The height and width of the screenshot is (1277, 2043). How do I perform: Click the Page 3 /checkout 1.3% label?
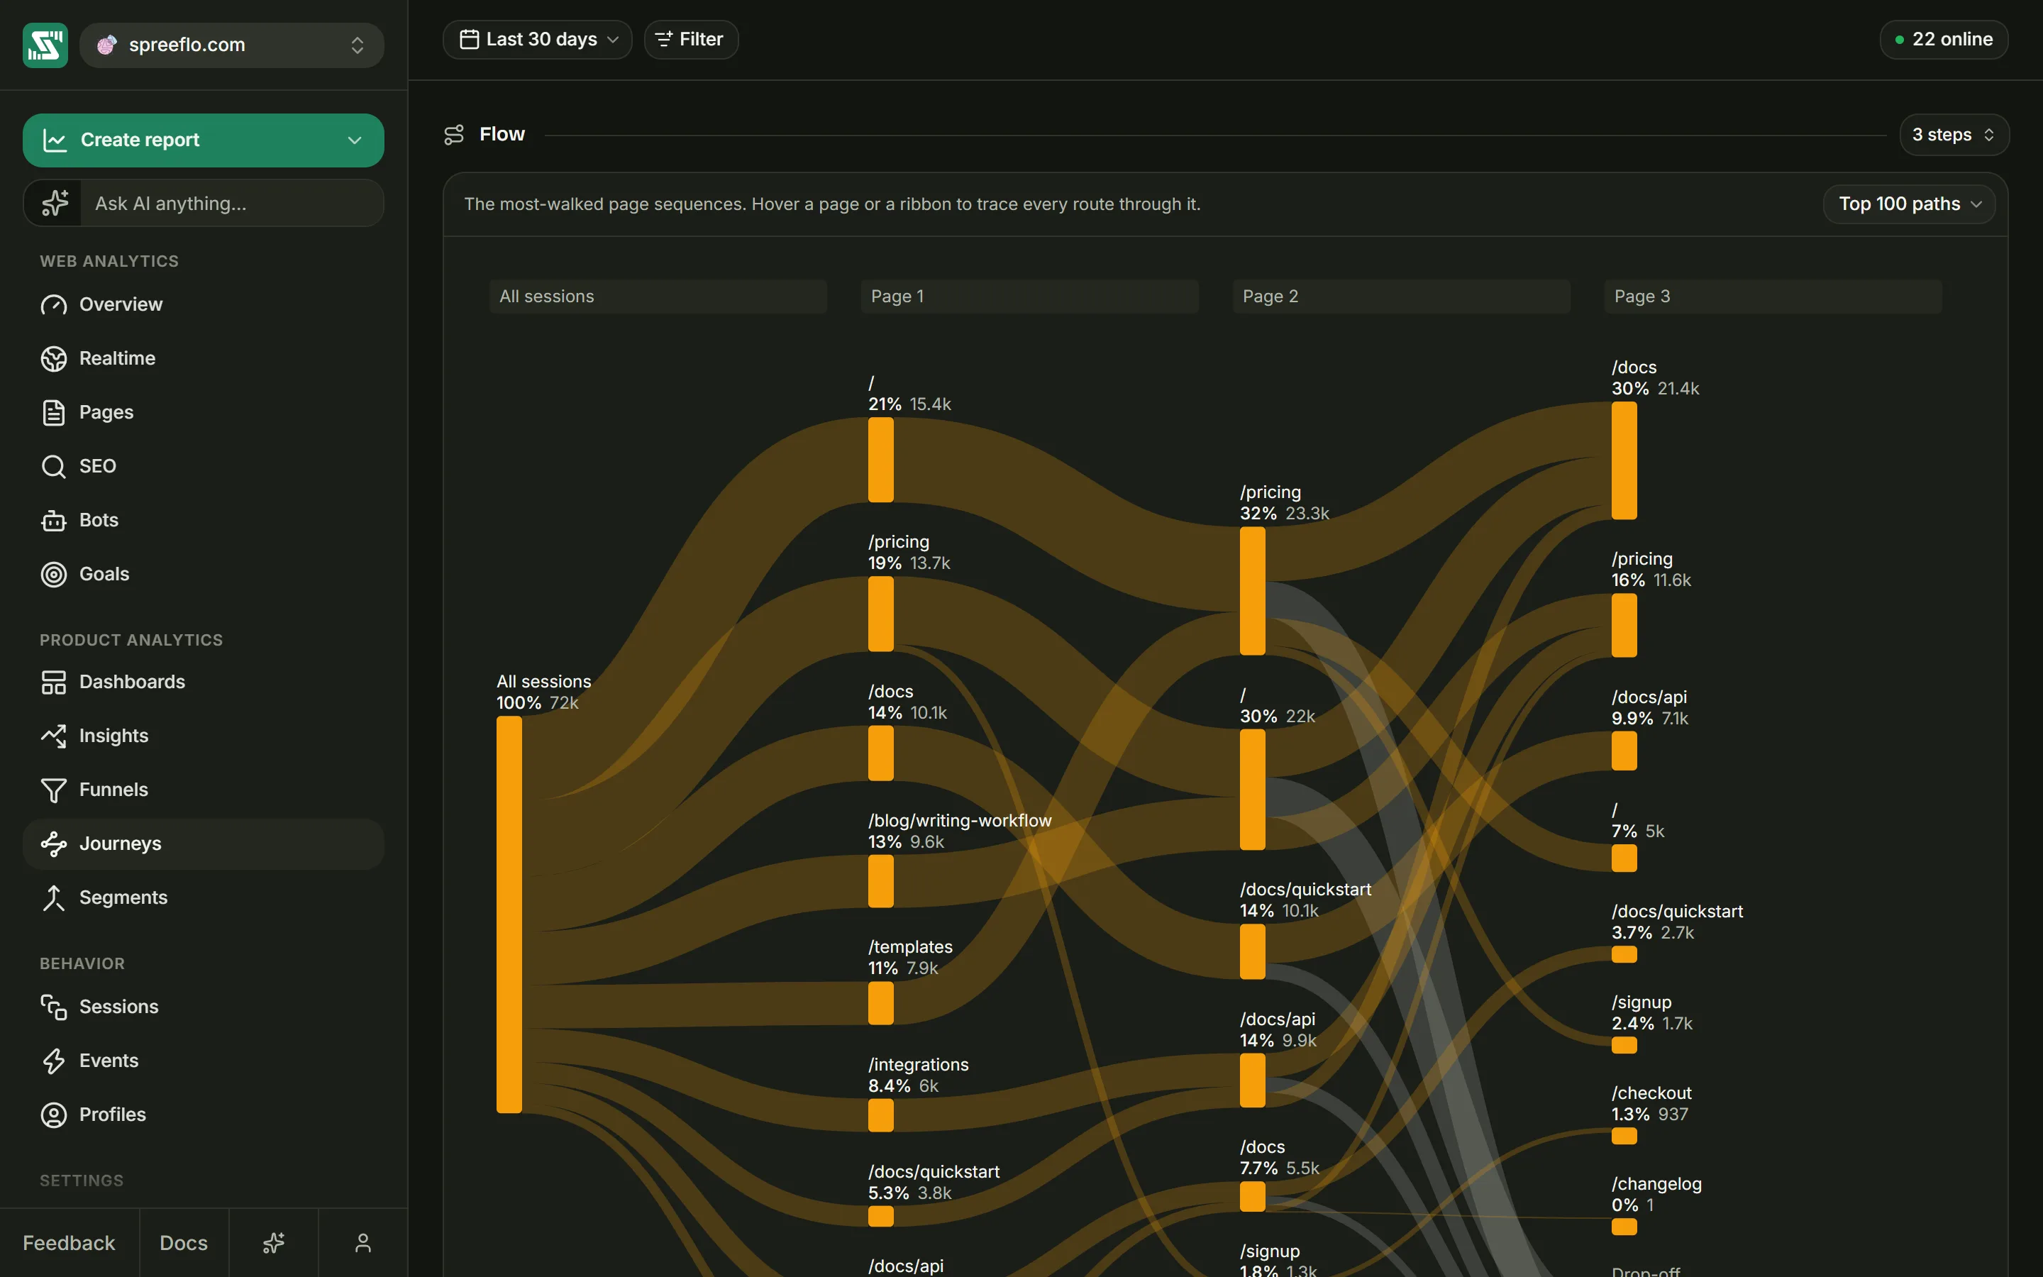coord(1651,1104)
